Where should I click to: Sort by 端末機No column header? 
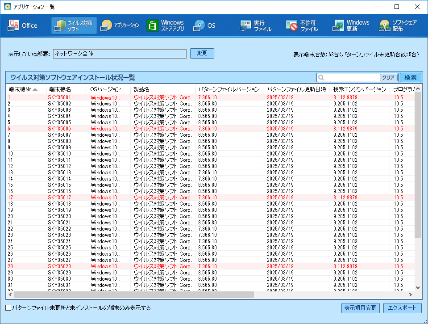tap(26, 89)
